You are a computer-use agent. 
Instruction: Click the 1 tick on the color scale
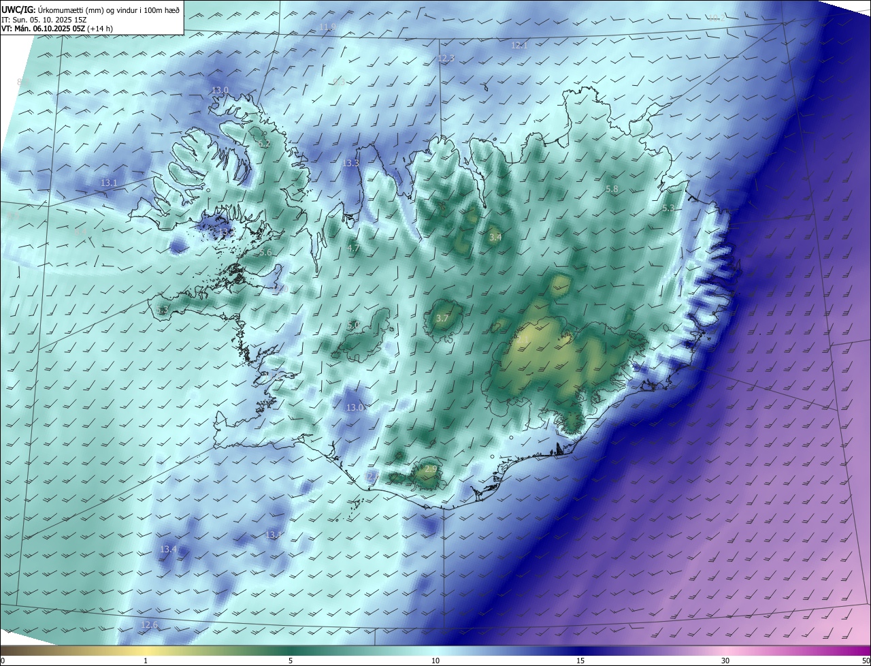point(146,661)
